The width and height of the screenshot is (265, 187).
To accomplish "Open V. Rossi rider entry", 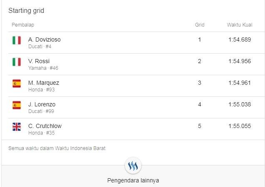I will click(39, 61).
